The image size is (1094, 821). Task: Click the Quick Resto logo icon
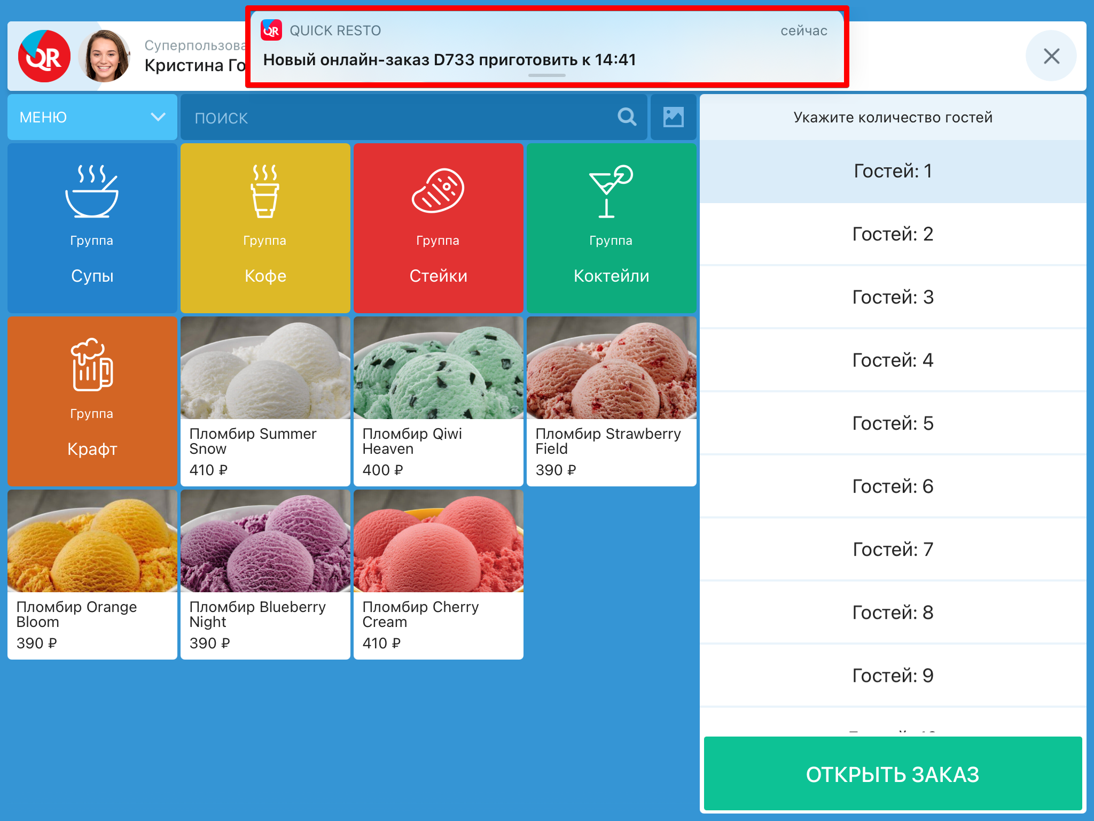44,56
